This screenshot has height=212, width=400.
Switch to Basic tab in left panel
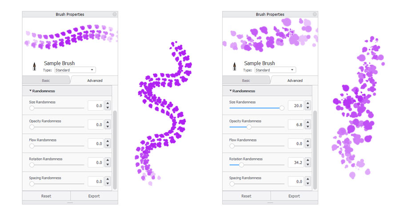(x=46, y=80)
